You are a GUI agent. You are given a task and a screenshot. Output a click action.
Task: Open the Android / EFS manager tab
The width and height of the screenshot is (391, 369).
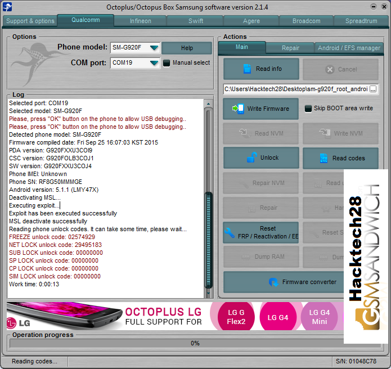[x=349, y=48]
